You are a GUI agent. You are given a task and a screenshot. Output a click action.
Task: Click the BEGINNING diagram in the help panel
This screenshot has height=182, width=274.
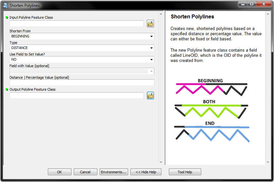point(212,87)
